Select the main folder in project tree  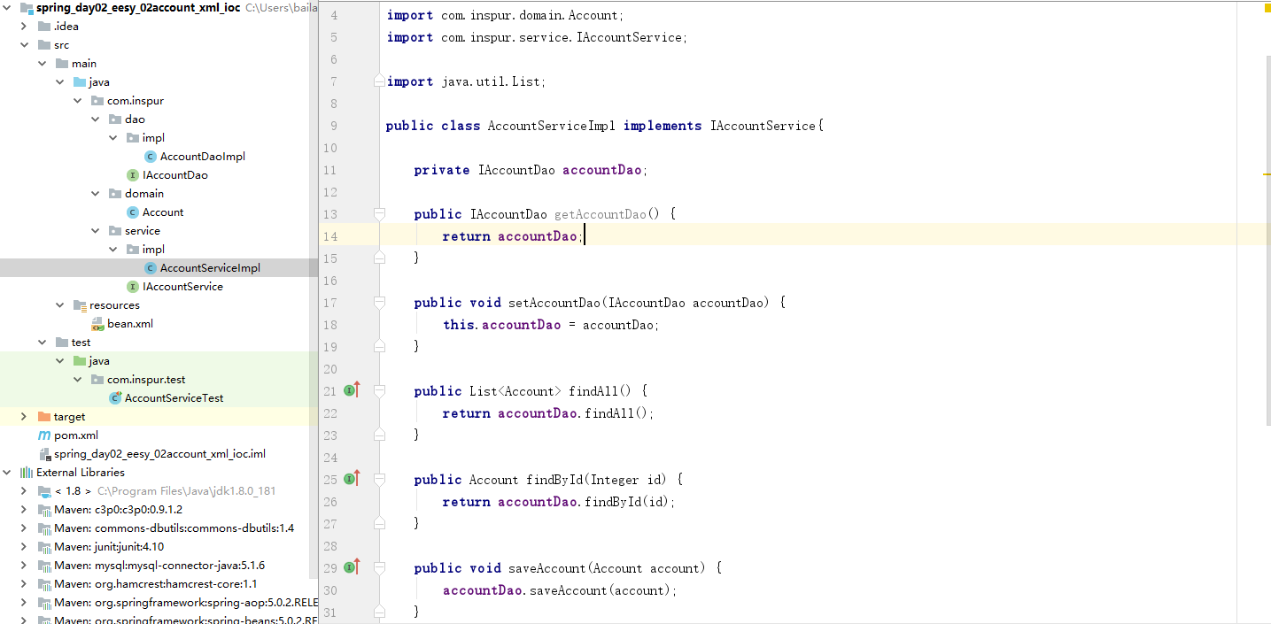84,64
